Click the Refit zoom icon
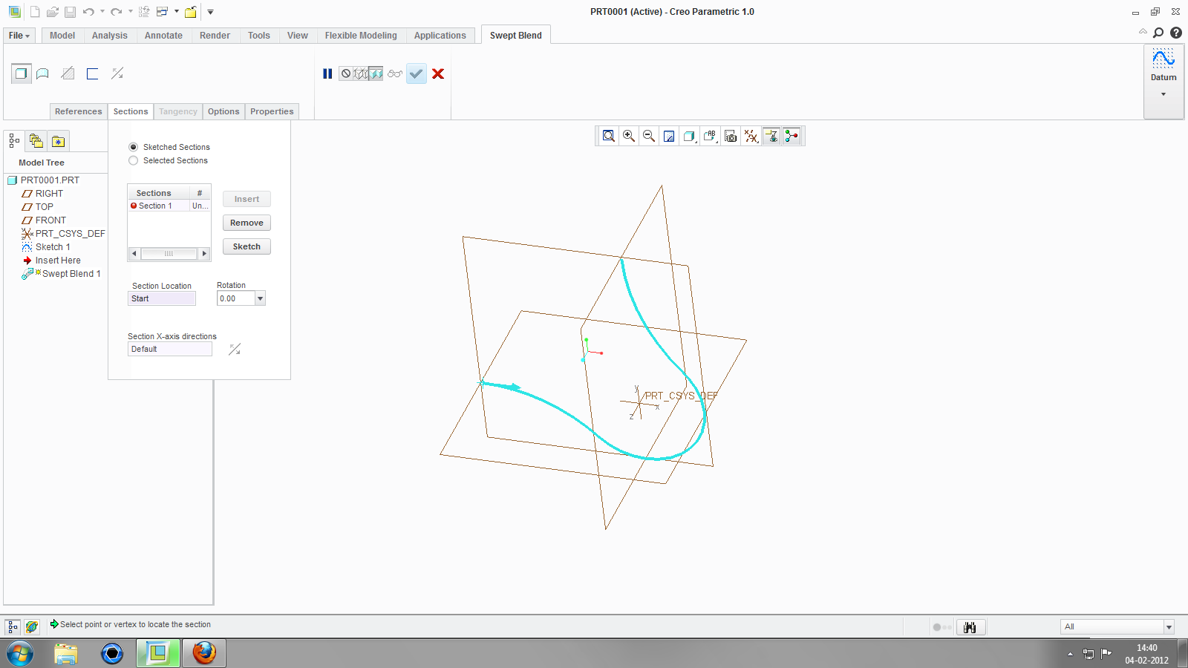The image size is (1188, 668). click(x=609, y=136)
